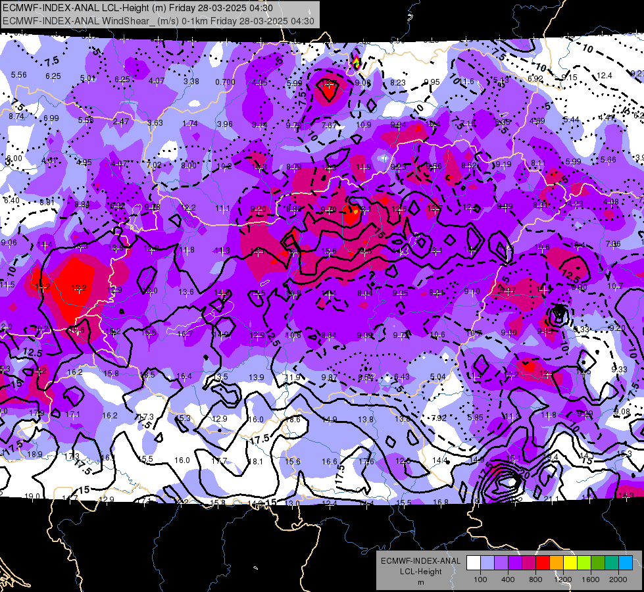The width and height of the screenshot is (644, 592).
Task: Click the ECMWF-INDEX-ANAL legend title
Action: click(420, 561)
